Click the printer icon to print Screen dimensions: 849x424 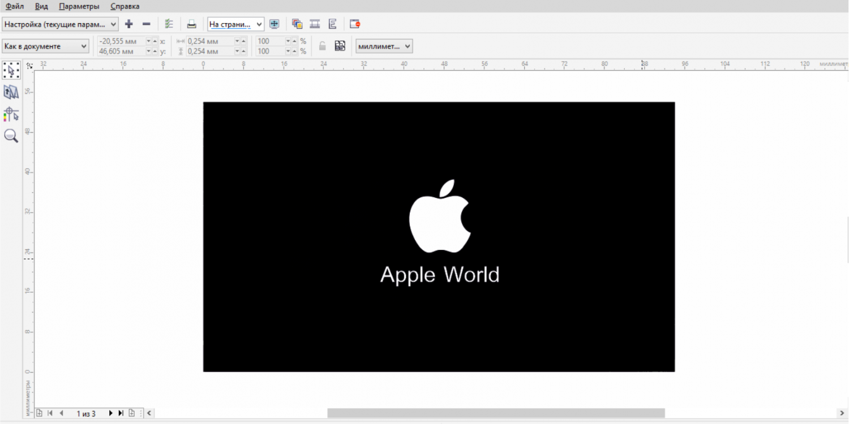coord(192,24)
